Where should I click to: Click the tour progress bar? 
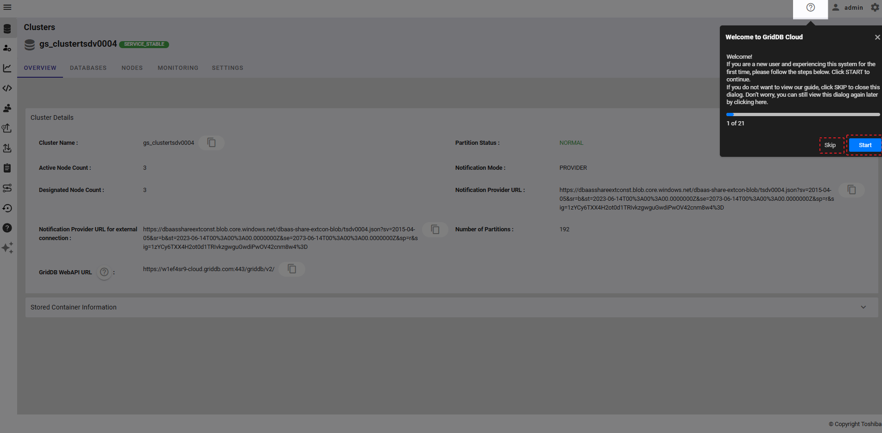(802, 114)
